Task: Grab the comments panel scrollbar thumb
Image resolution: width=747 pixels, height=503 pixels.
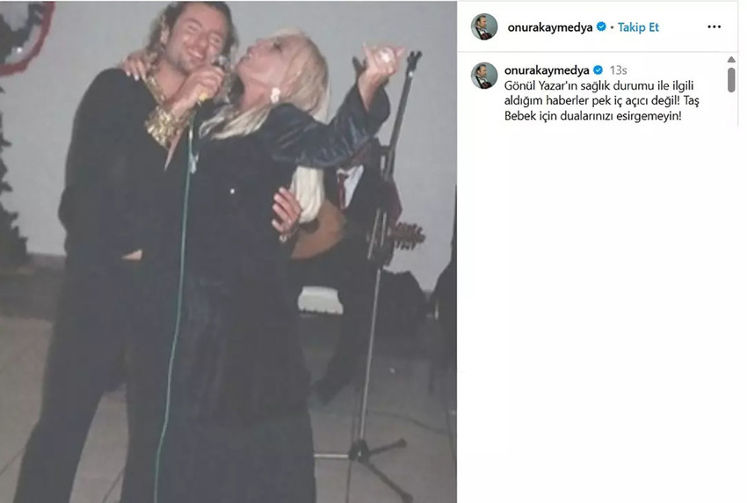Action: [x=731, y=80]
